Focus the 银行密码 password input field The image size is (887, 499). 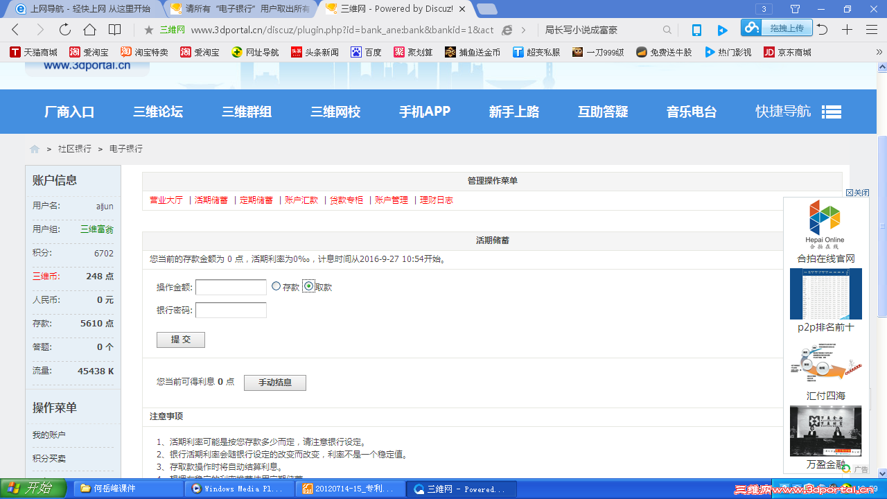(231, 310)
